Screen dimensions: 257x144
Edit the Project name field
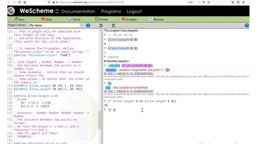pos(55,25)
